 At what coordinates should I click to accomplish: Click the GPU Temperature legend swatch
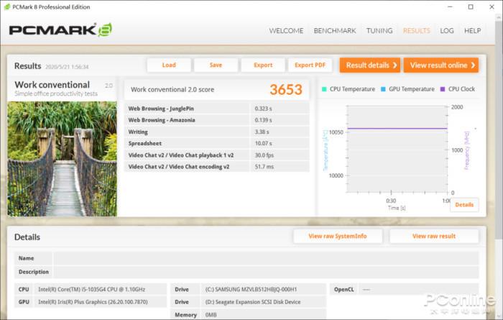(383, 89)
